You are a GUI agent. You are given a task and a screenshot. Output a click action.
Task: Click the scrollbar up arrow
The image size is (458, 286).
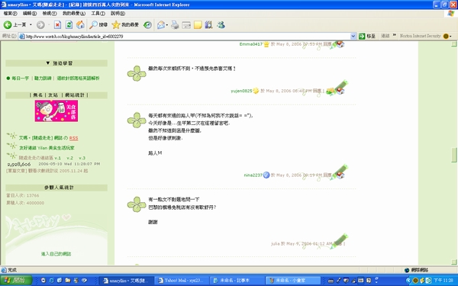point(454,44)
